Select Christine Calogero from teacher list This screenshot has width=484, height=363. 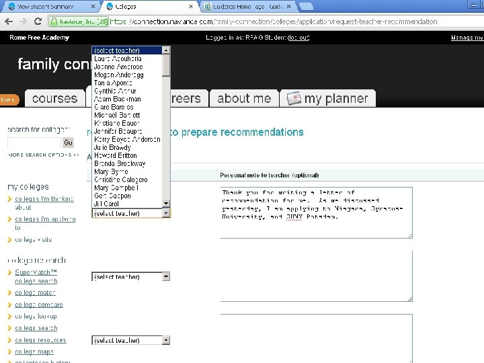[x=127, y=179]
